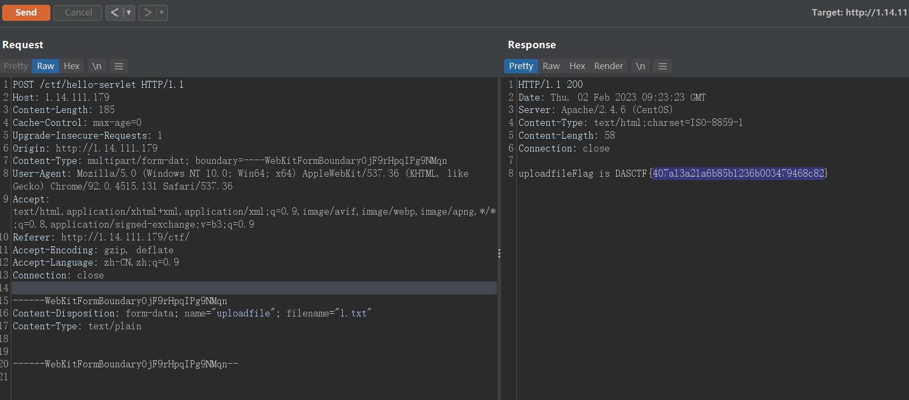The image size is (909, 400).
Task: Click the POST /ctf/hello-servlet request line
Action: point(98,85)
